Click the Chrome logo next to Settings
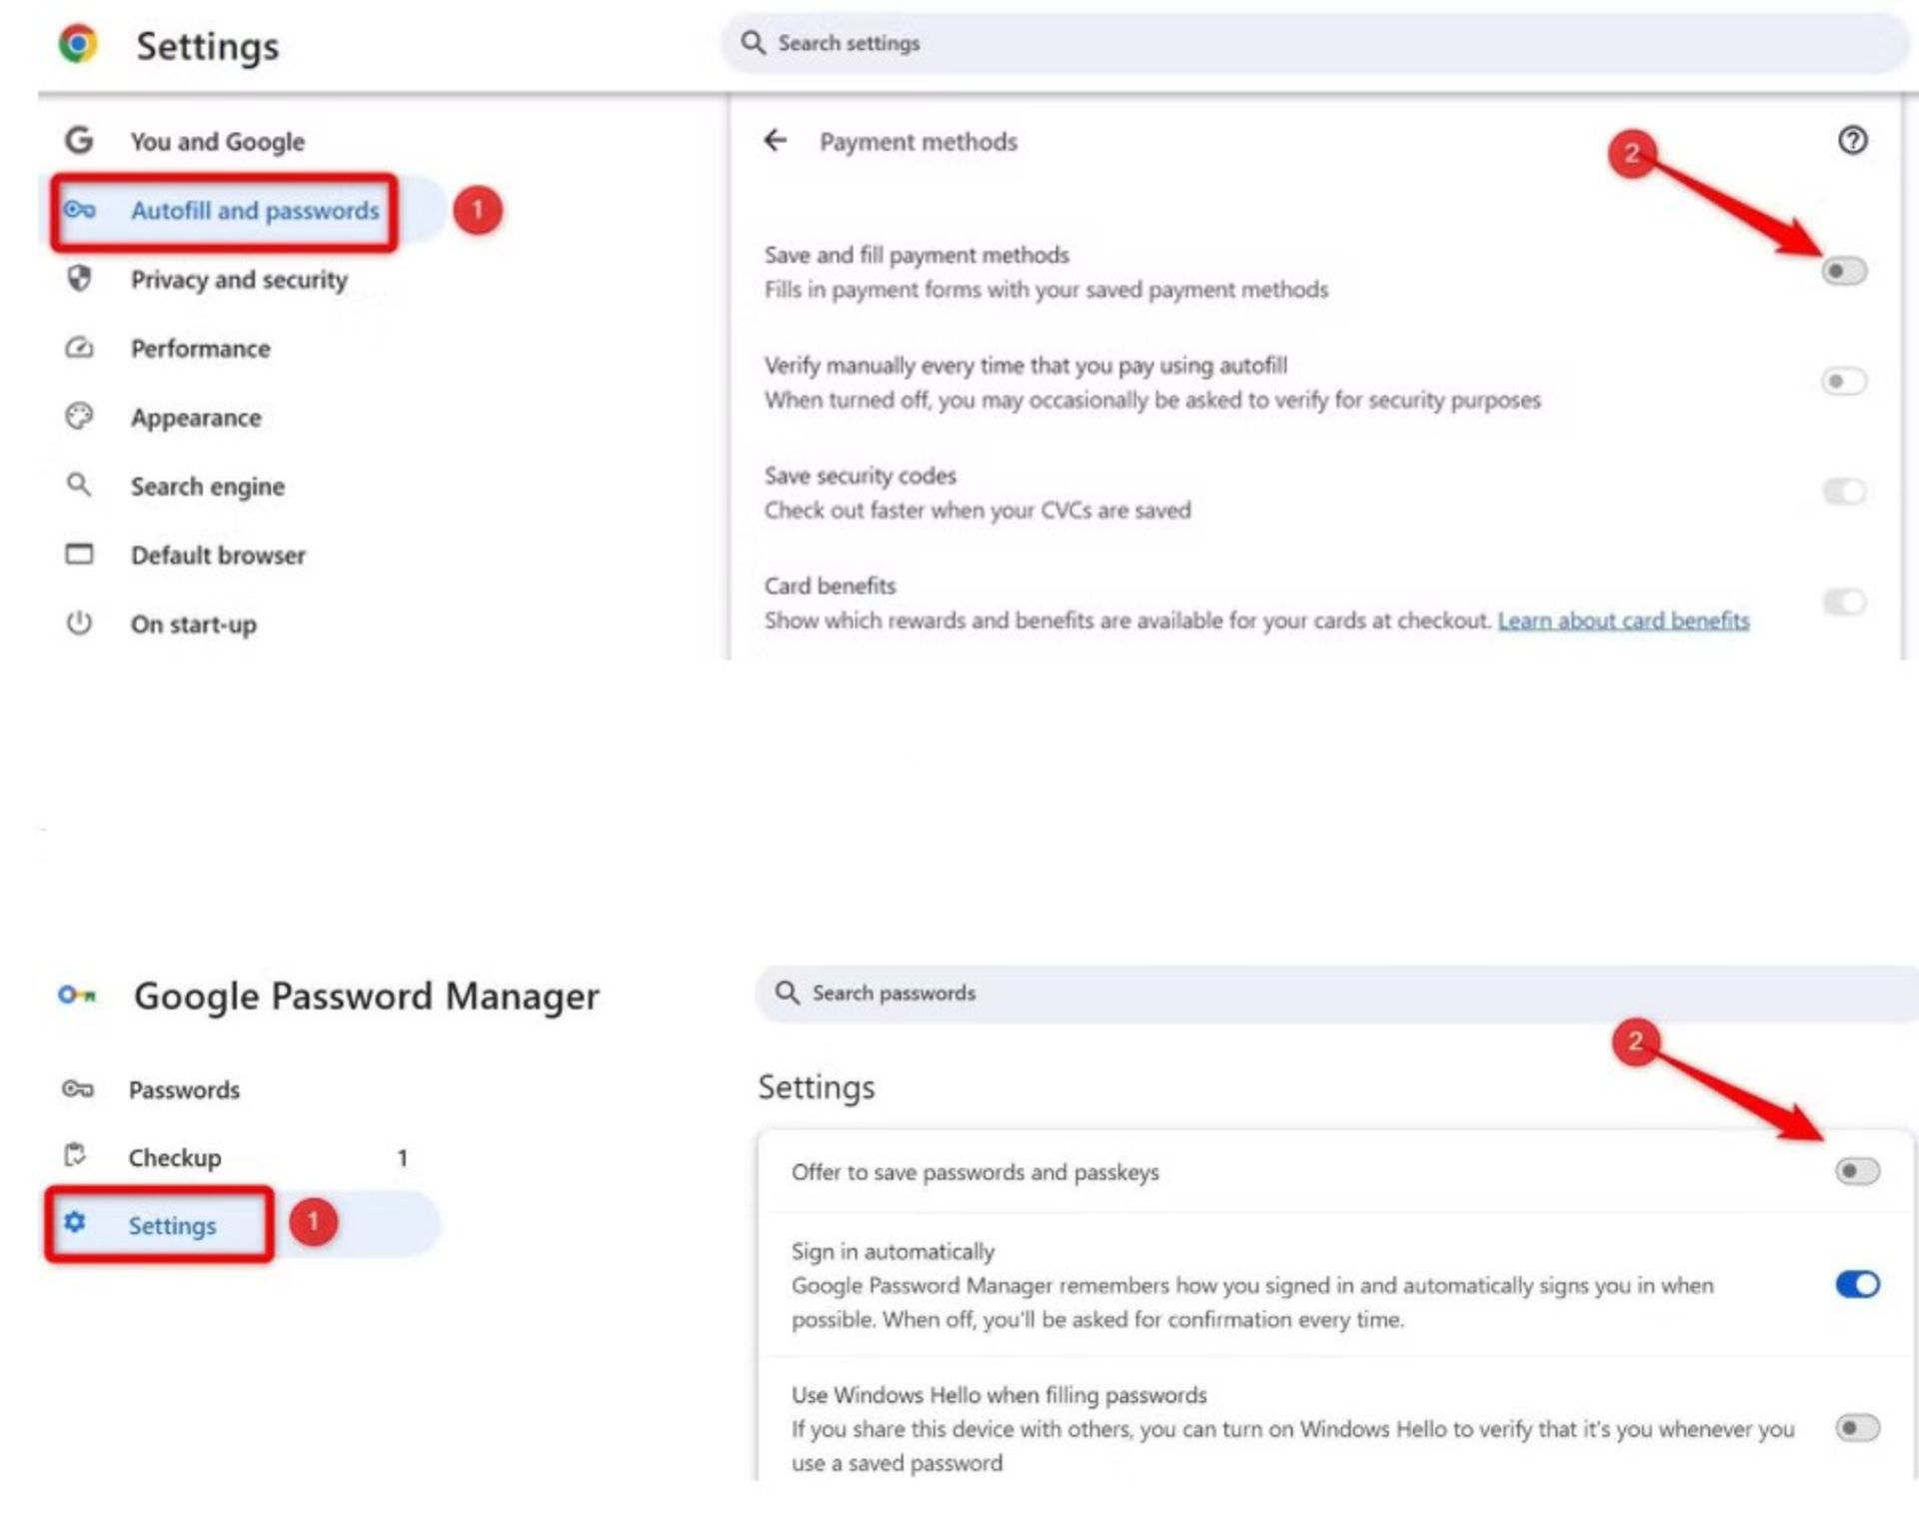The width and height of the screenshot is (1919, 1521). point(78,44)
